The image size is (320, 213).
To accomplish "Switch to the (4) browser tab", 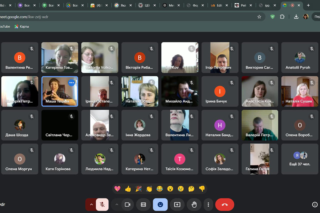I will (x=99, y=6).
